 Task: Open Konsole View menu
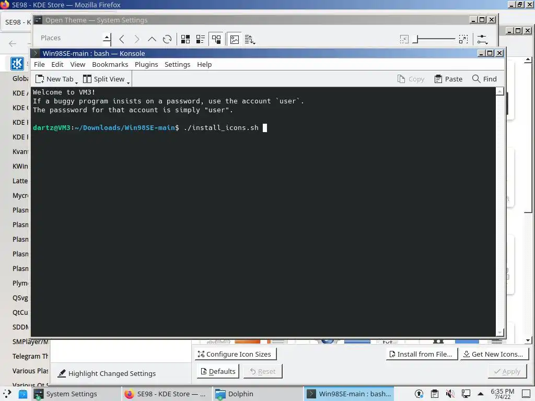[78, 64]
